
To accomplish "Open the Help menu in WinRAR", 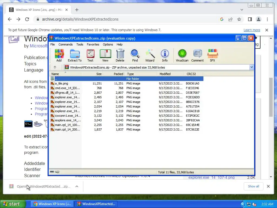I will [119, 44].
